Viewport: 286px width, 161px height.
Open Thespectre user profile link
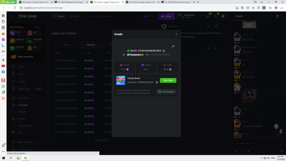[x=135, y=54]
